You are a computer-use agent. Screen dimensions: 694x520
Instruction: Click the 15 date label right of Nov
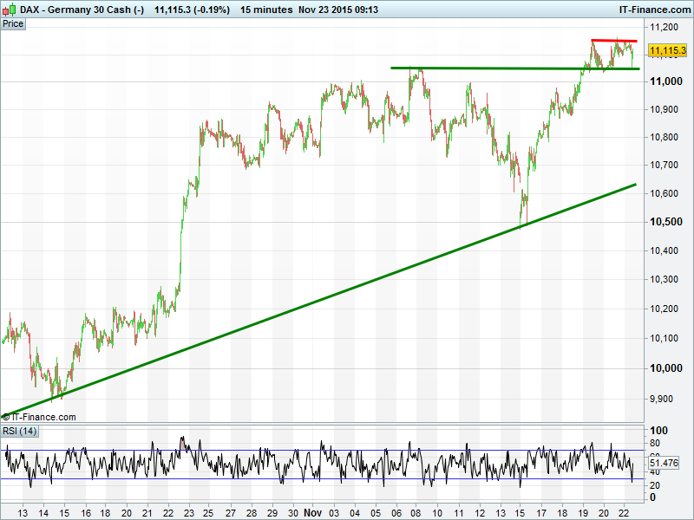[x=519, y=512]
